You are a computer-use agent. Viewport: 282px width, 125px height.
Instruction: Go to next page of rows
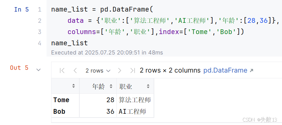[x=120, y=71]
